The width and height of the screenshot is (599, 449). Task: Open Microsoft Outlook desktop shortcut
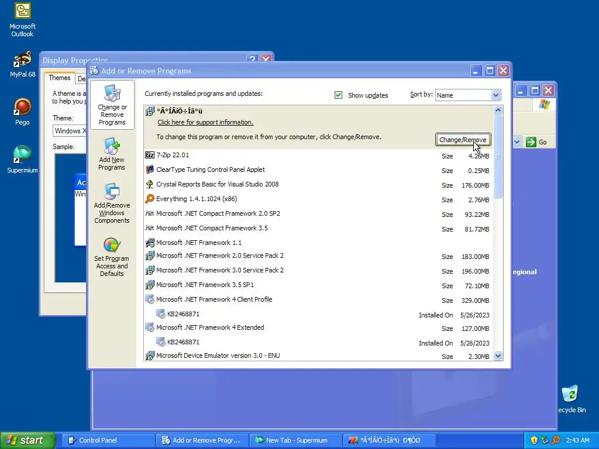pos(23,20)
